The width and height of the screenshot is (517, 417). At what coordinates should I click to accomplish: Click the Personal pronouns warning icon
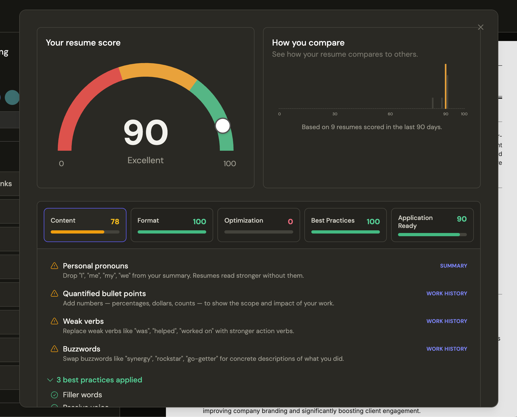tap(54, 266)
